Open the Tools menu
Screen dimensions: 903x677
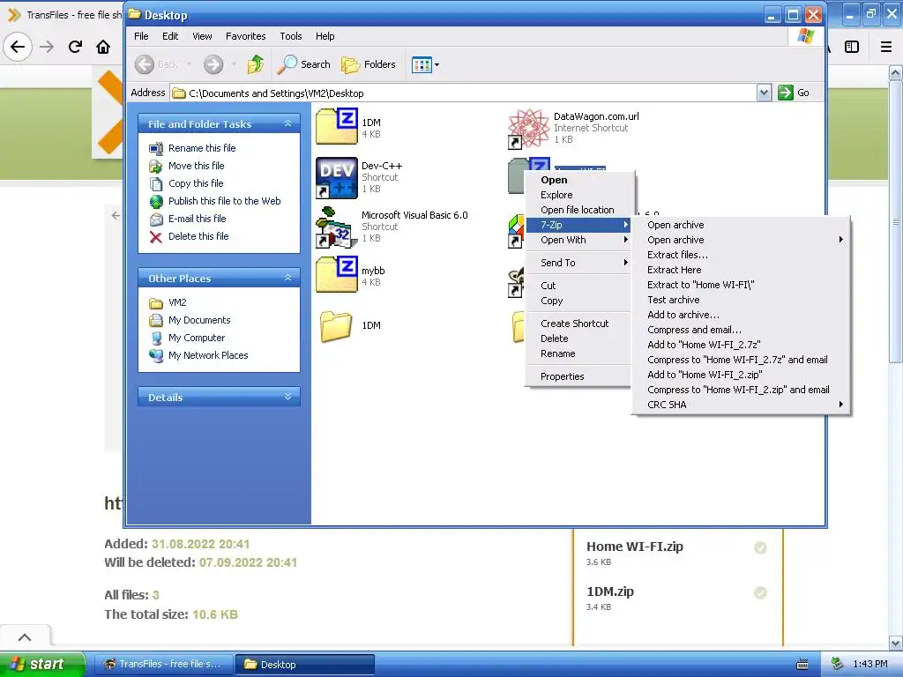pyautogui.click(x=291, y=36)
